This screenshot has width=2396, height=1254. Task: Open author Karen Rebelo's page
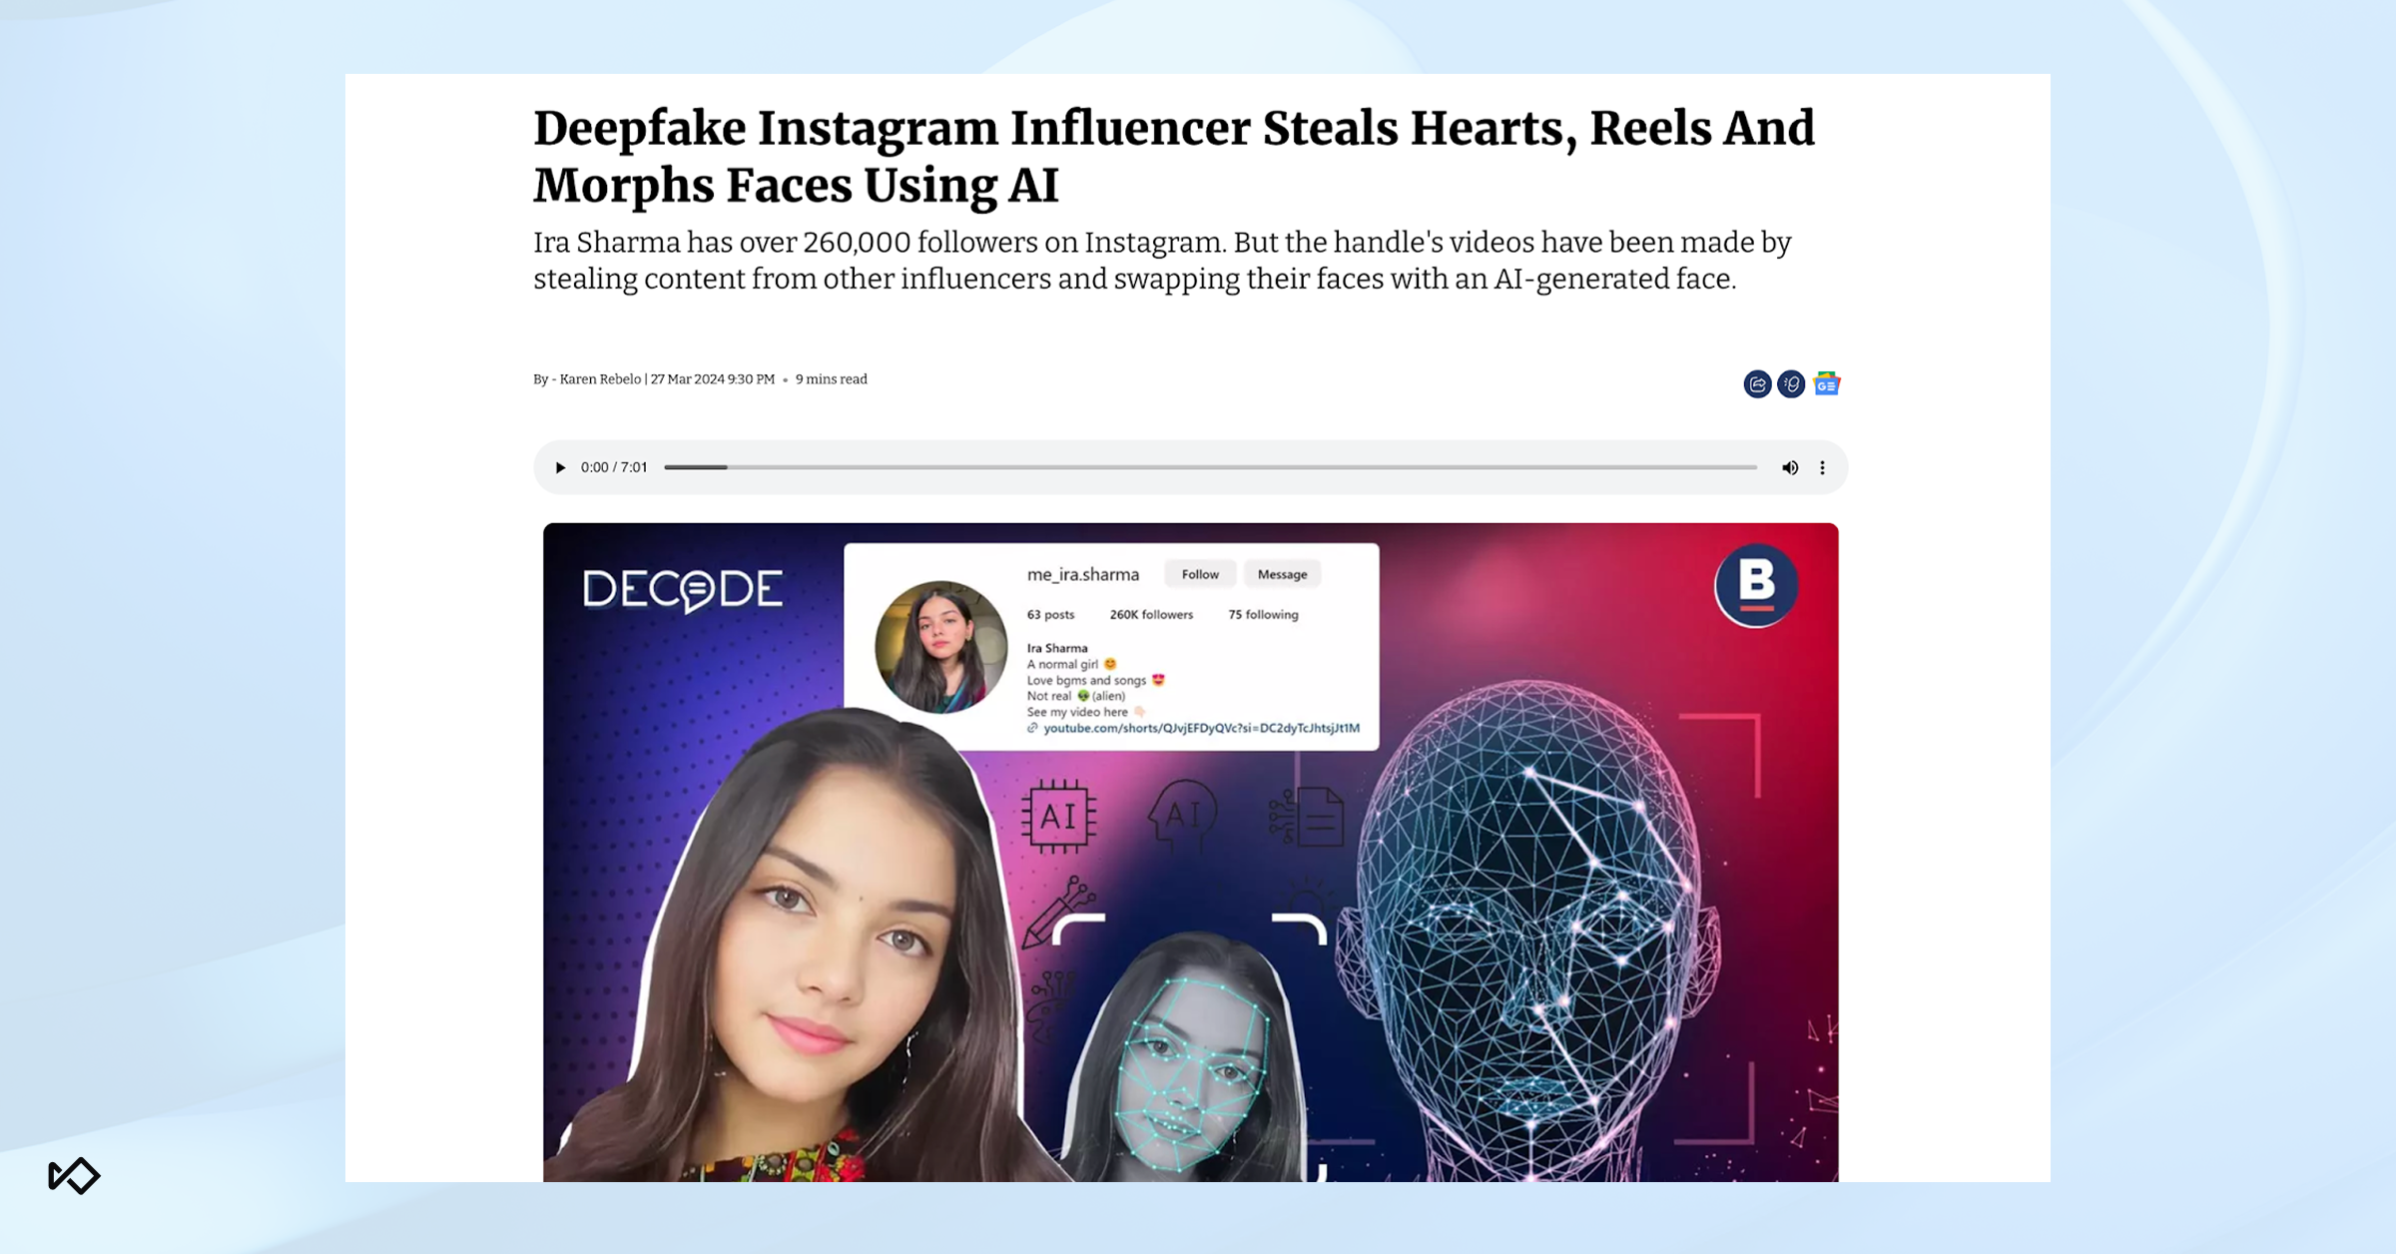point(600,379)
